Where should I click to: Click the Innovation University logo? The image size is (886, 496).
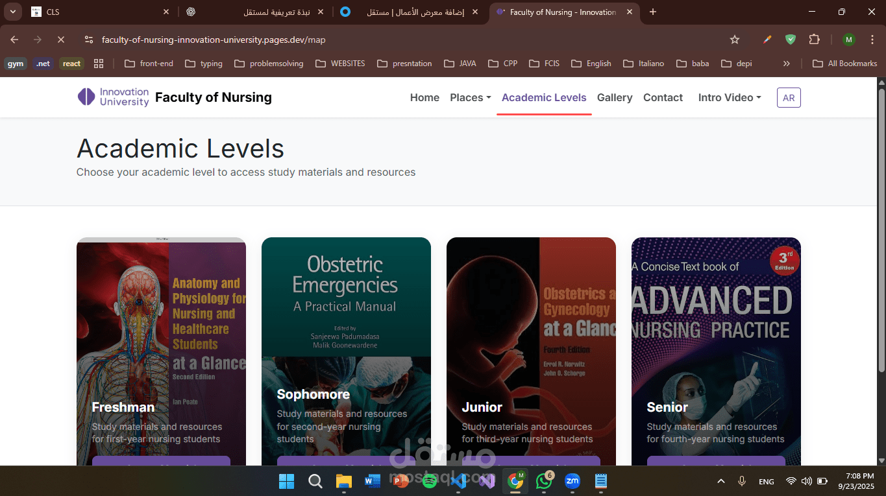click(x=113, y=97)
